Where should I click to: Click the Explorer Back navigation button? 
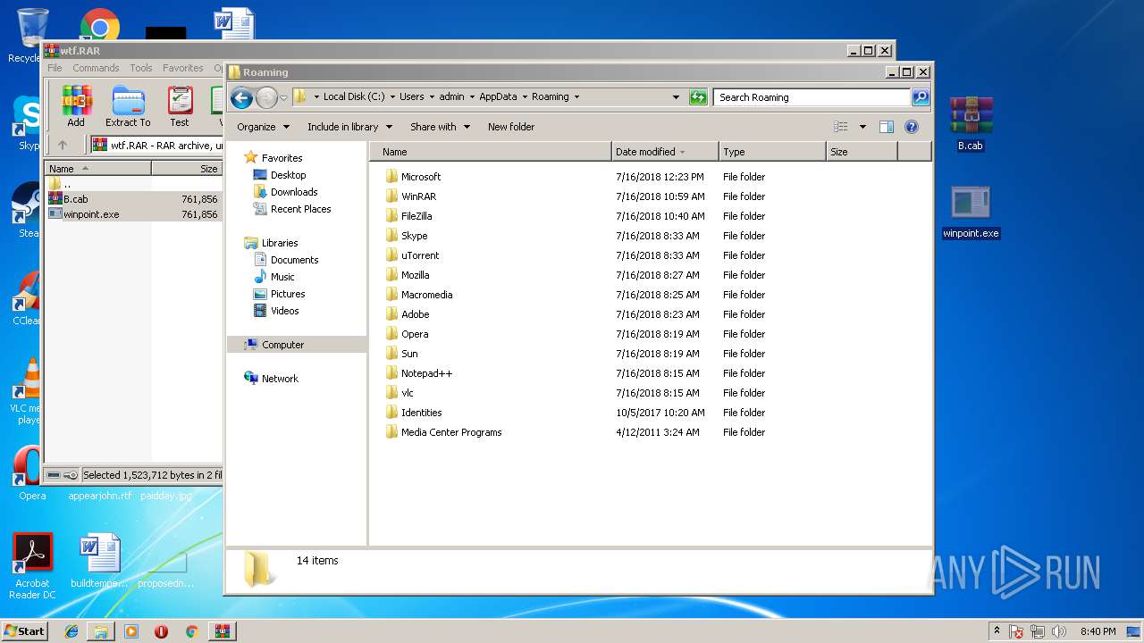tap(241, 97)
